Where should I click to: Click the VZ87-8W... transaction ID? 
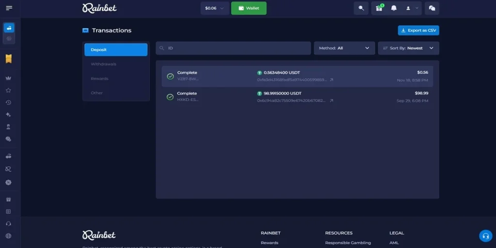188,79
